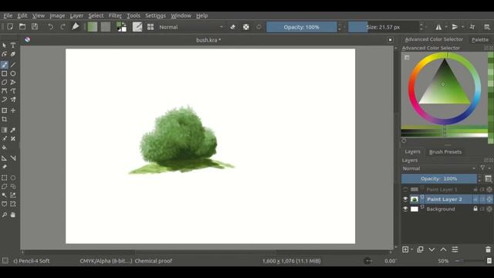Viewport: 494px width, 278px height.
Task: Close the bush.kra document tab
Action: (x=391, y=39)
